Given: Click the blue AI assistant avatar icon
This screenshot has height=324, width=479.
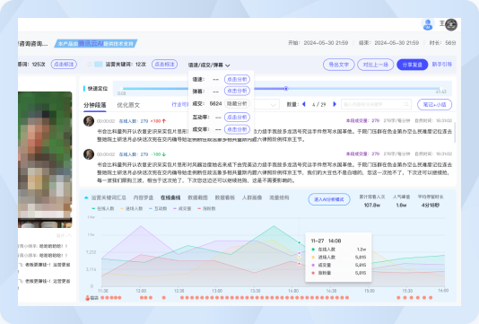Looking at the screenshot, I should tap(428, 24).
